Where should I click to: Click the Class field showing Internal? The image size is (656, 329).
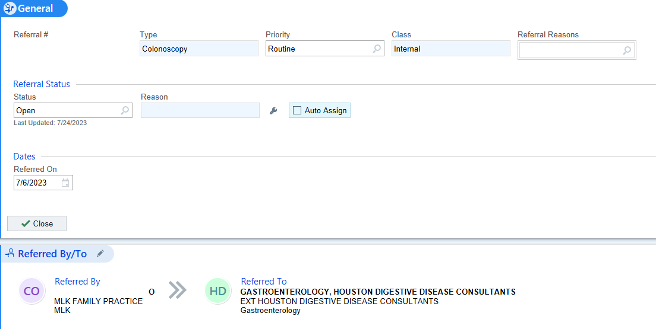(x=451, y=49)
